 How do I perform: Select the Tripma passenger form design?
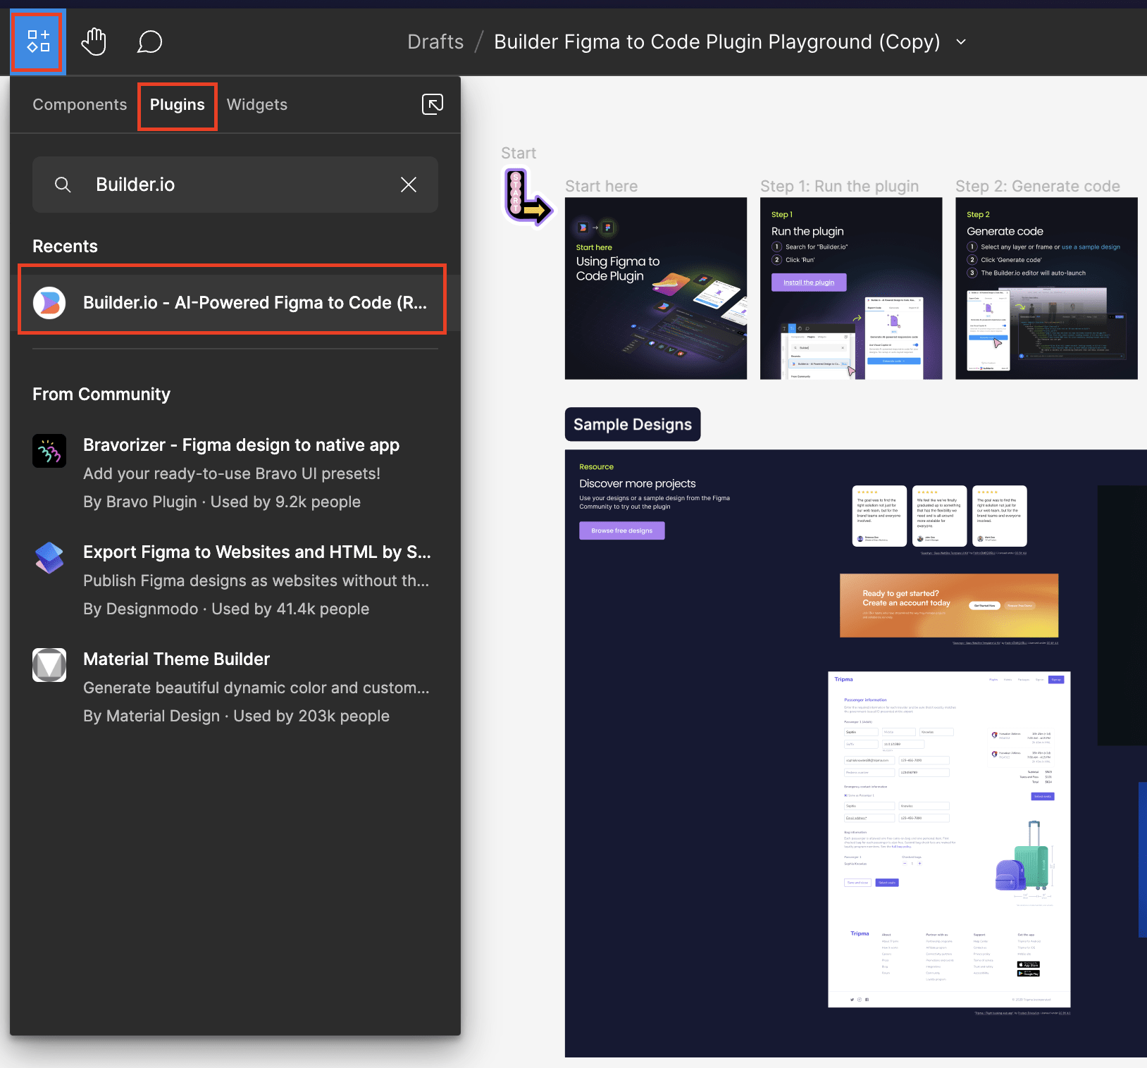pyautogui.click(x=949, y=840)
